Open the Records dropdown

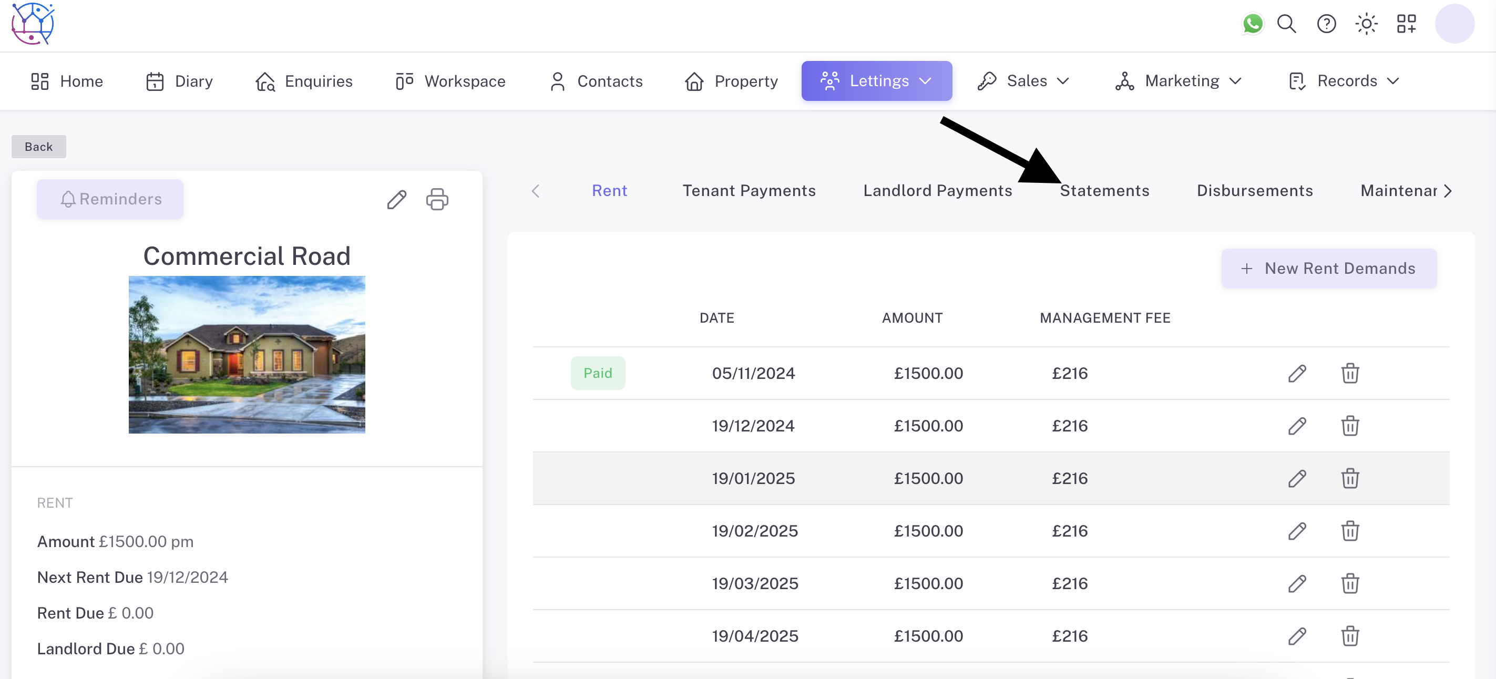1343,81
